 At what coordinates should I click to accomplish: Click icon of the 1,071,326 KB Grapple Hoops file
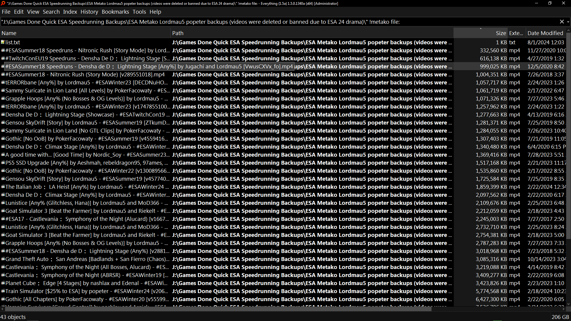(x=3, y=98)
